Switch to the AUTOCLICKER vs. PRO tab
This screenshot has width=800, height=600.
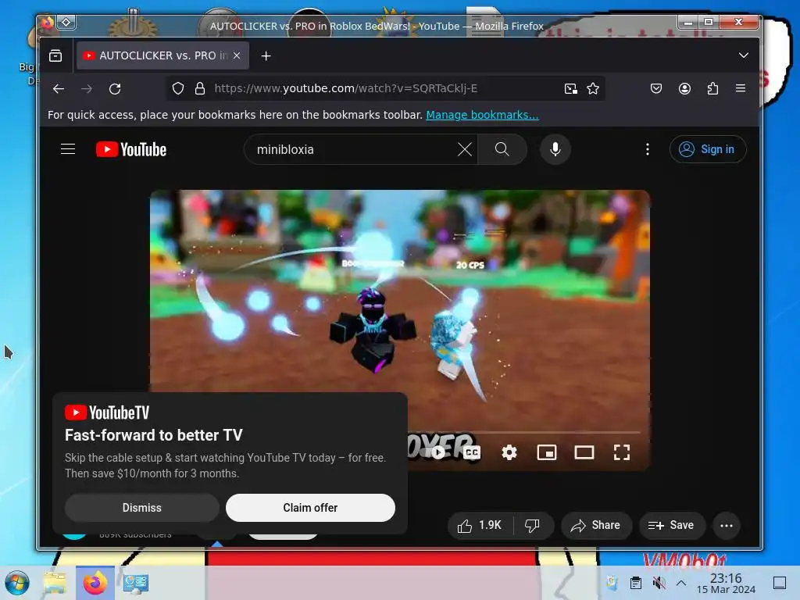(x=162, y=55)
